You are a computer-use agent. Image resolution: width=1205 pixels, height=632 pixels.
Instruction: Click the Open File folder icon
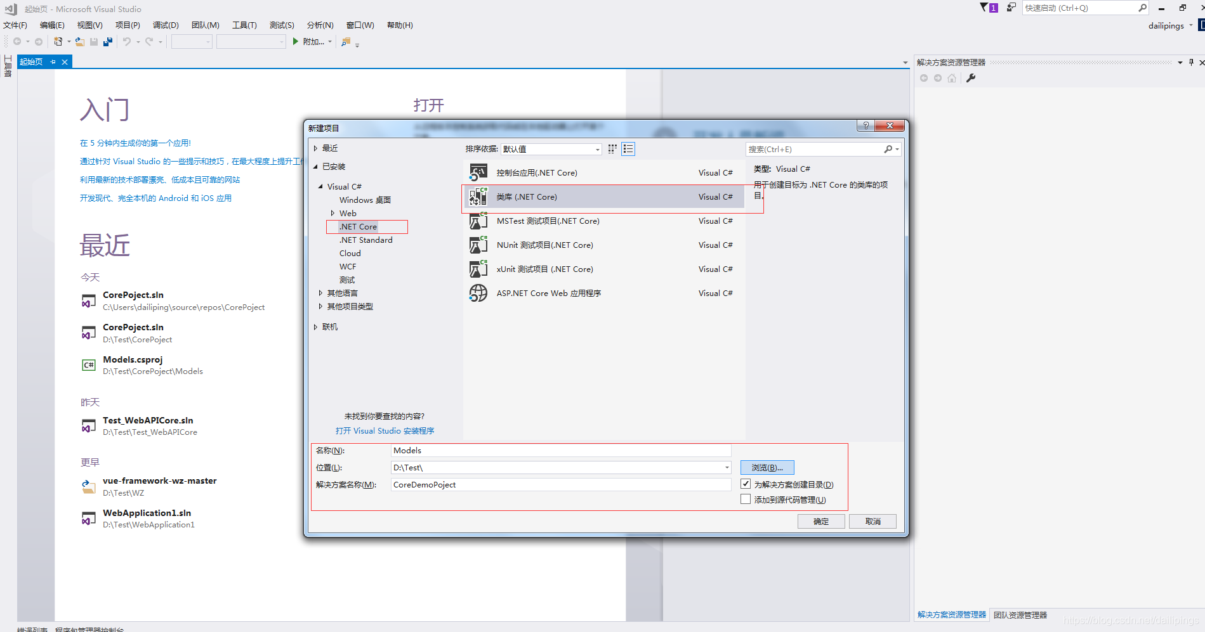point(80,42)
